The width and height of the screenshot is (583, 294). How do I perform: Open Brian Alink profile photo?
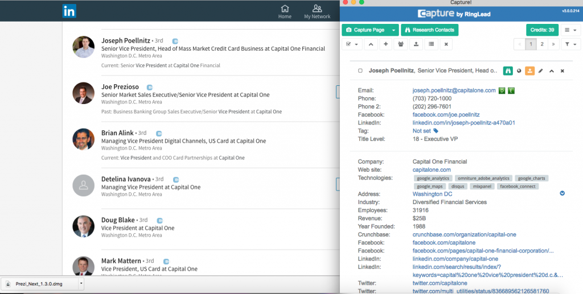(x=83, y=139)
